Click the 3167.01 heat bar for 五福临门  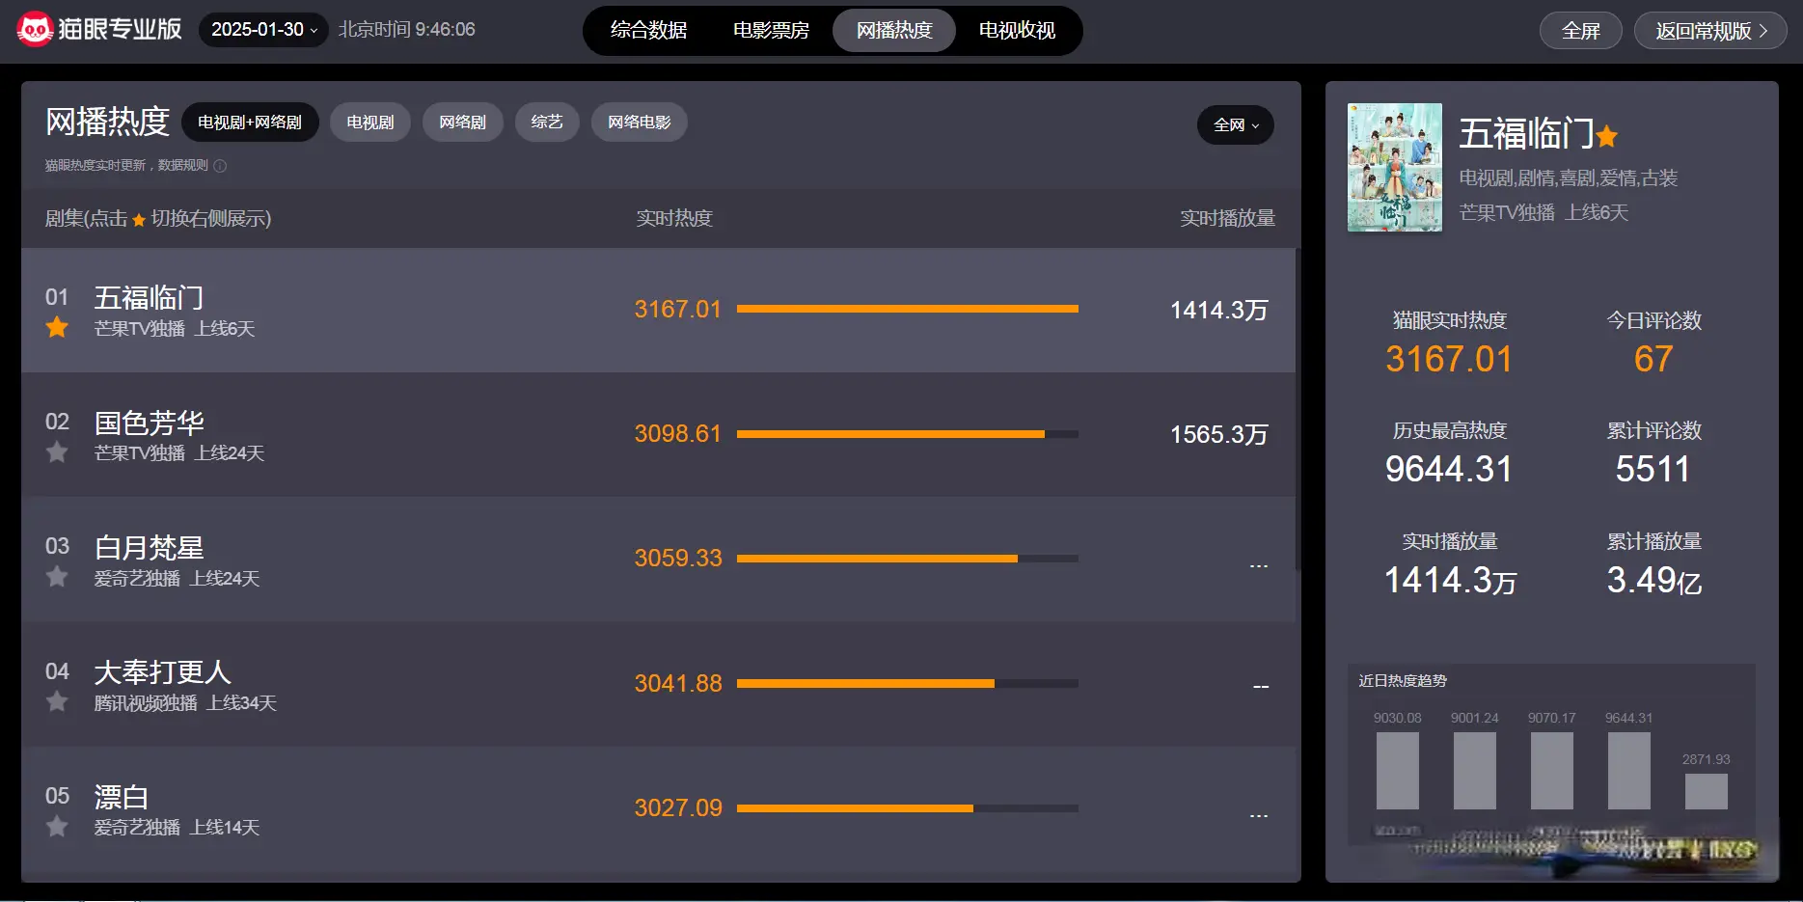pyautogui.click(x=908, y=309)
